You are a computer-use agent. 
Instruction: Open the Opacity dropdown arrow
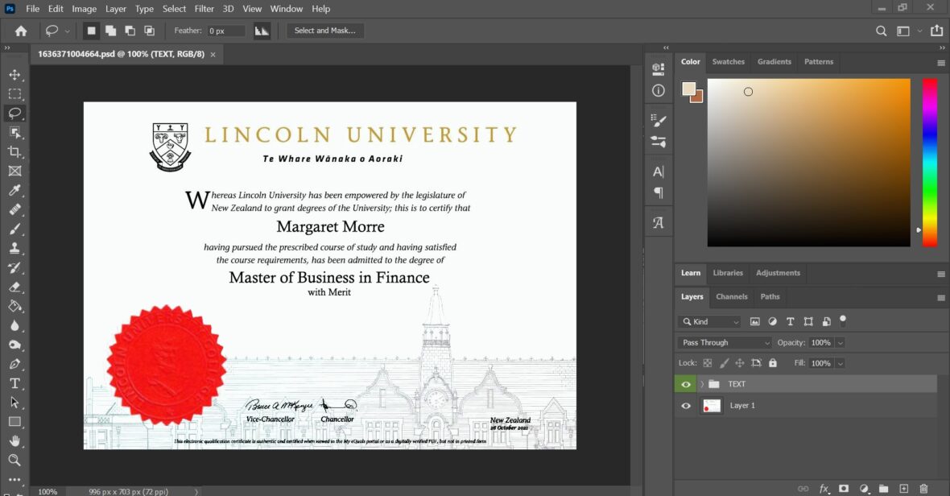(x=840, y=342)
